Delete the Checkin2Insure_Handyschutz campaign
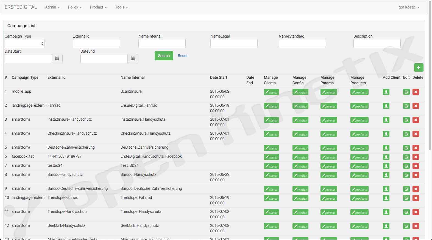Screen dimensions: 432x240 click(416, 134)
